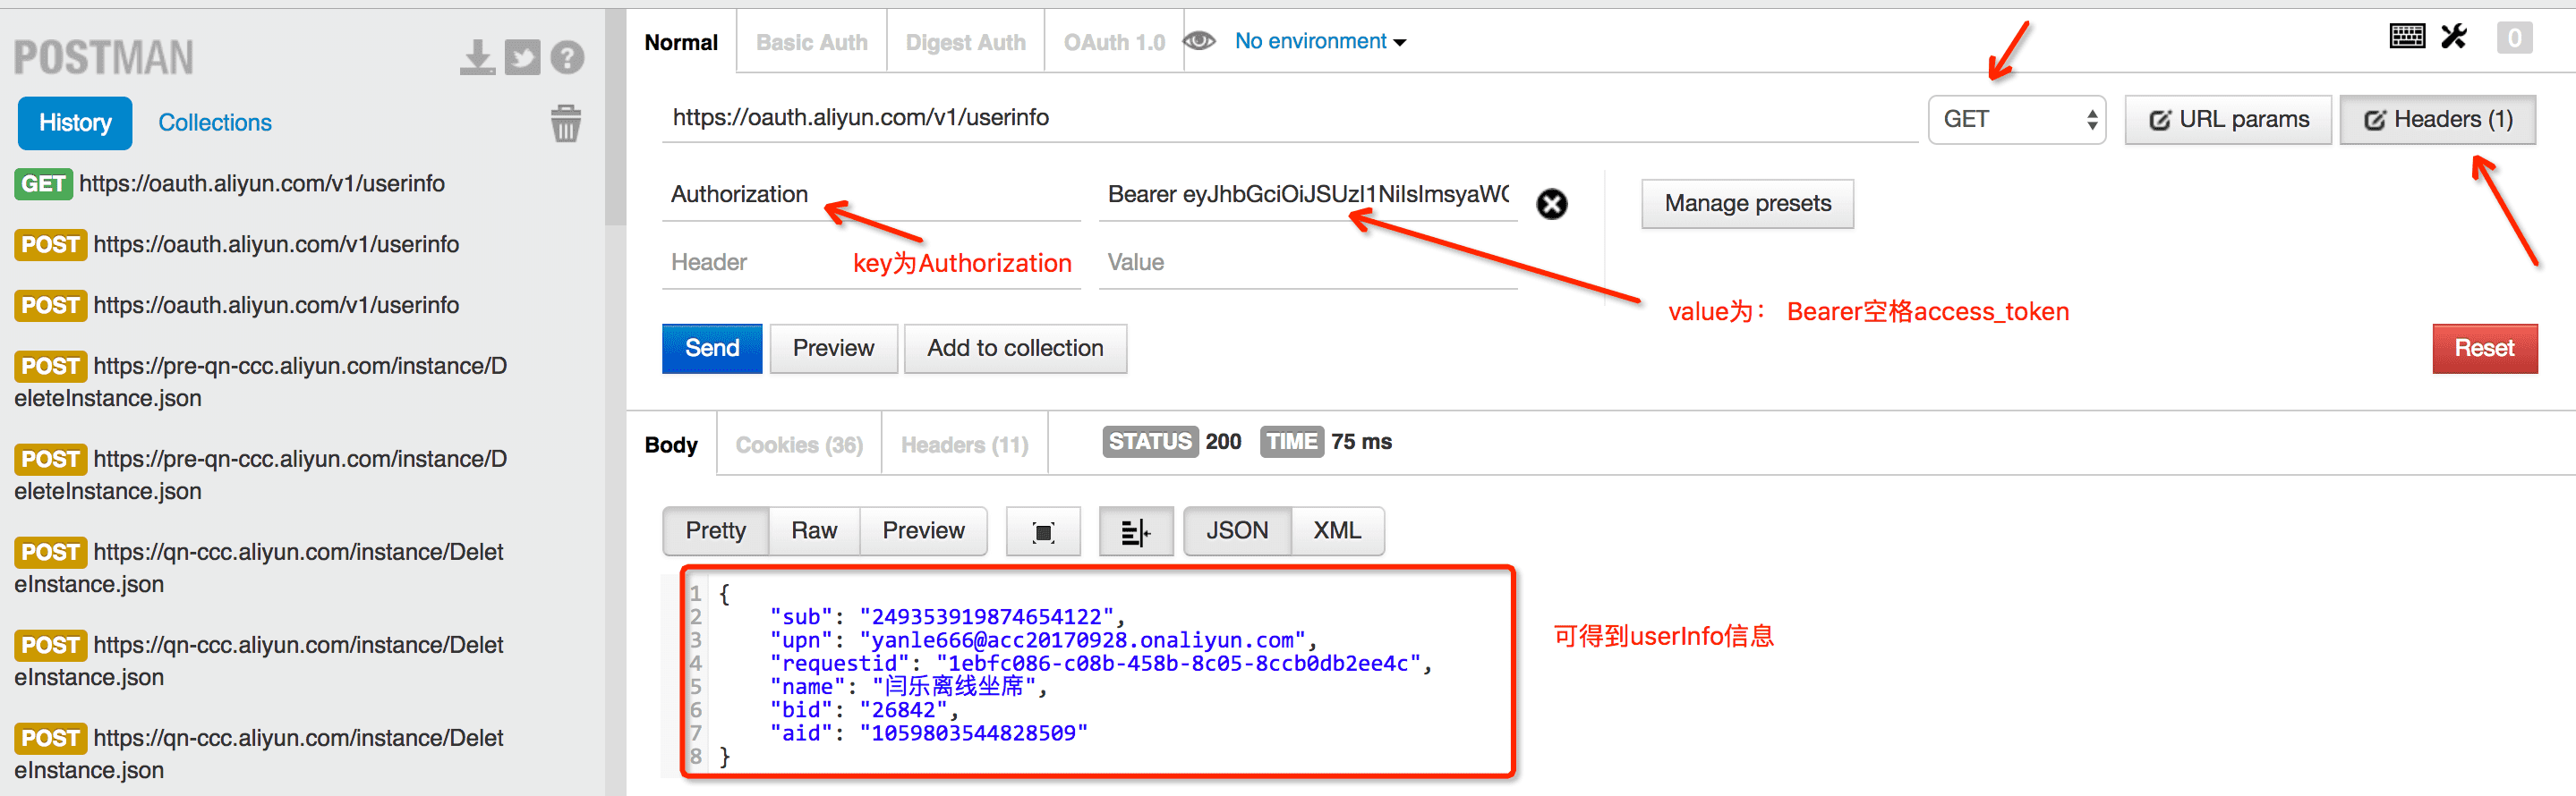Open the keyboard shortcuts icon
Image resolution: width=2576 pixels, height=796 pixels.
coord(2406,37)
